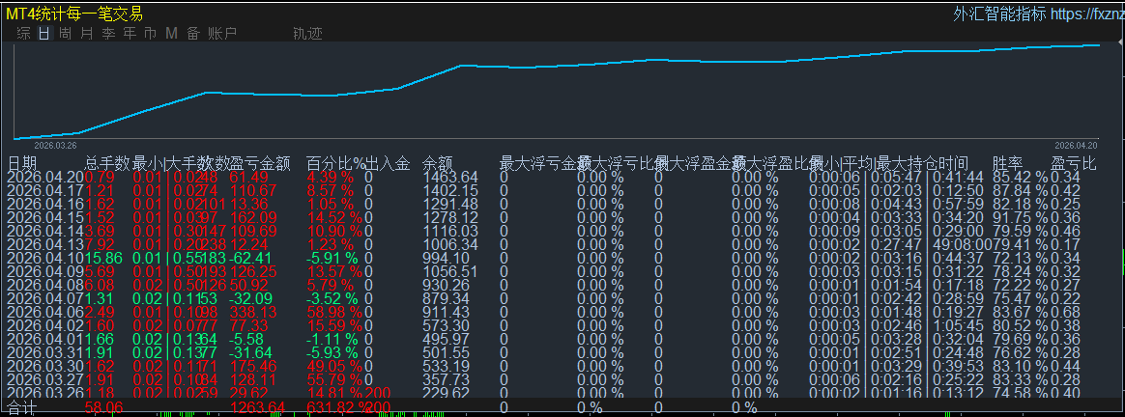Click the MT4统计每一笔交易 title
Image resolution: width=1125 pixels, height=417 pixels.
73,14
